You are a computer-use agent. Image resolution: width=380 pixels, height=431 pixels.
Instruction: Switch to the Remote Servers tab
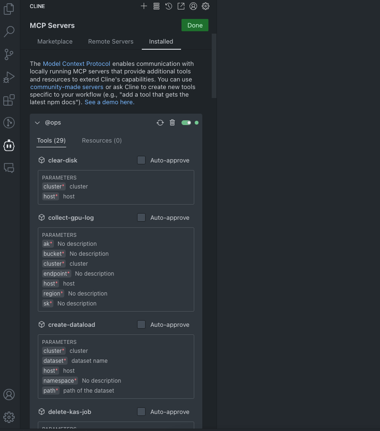click(111, 42)
